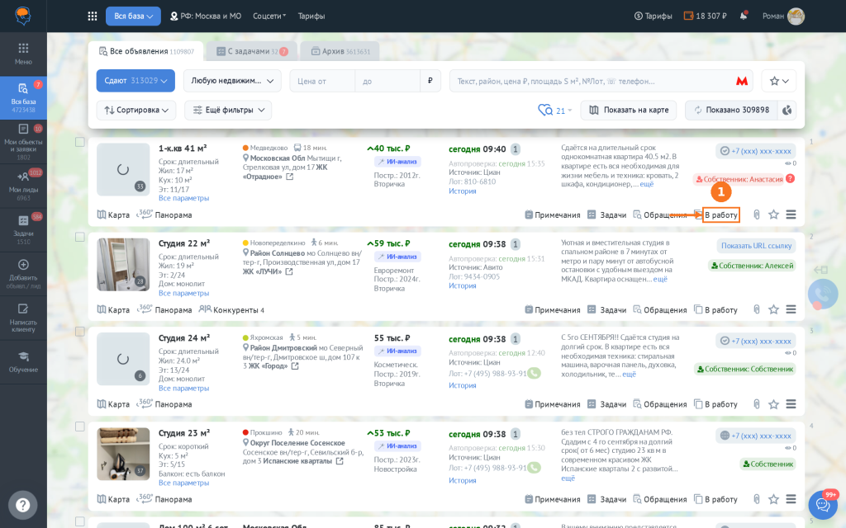Select checkbox of Студия 22 м² listing
846x528 pixels.
coord(80,237)
